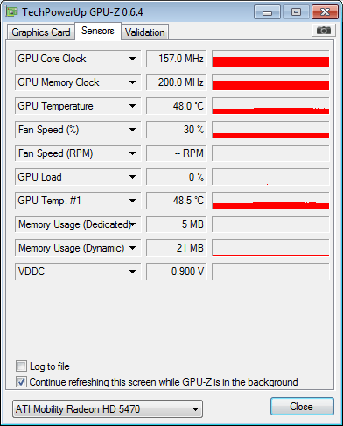343x426 pixels.
Task: Select the Sensors tab
Action: tap(98, 31)
